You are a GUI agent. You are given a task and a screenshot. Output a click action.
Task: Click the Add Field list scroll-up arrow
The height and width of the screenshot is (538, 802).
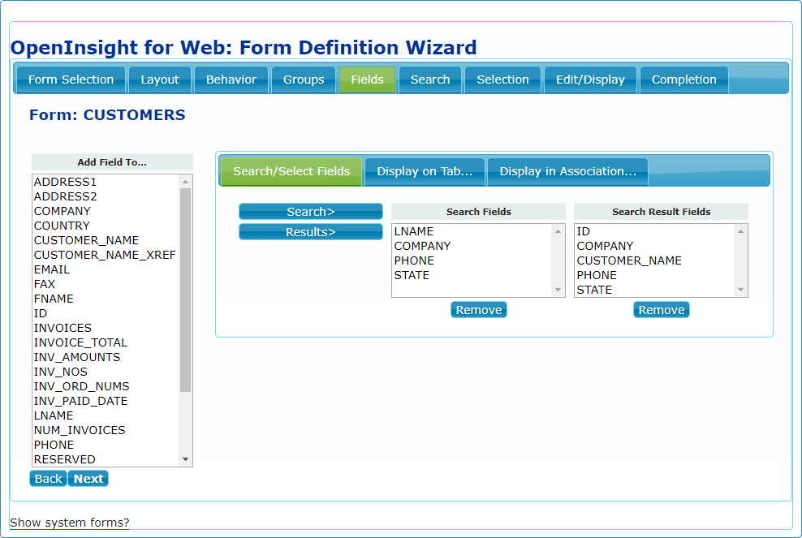pyautogui.click(x=186, y=182)
